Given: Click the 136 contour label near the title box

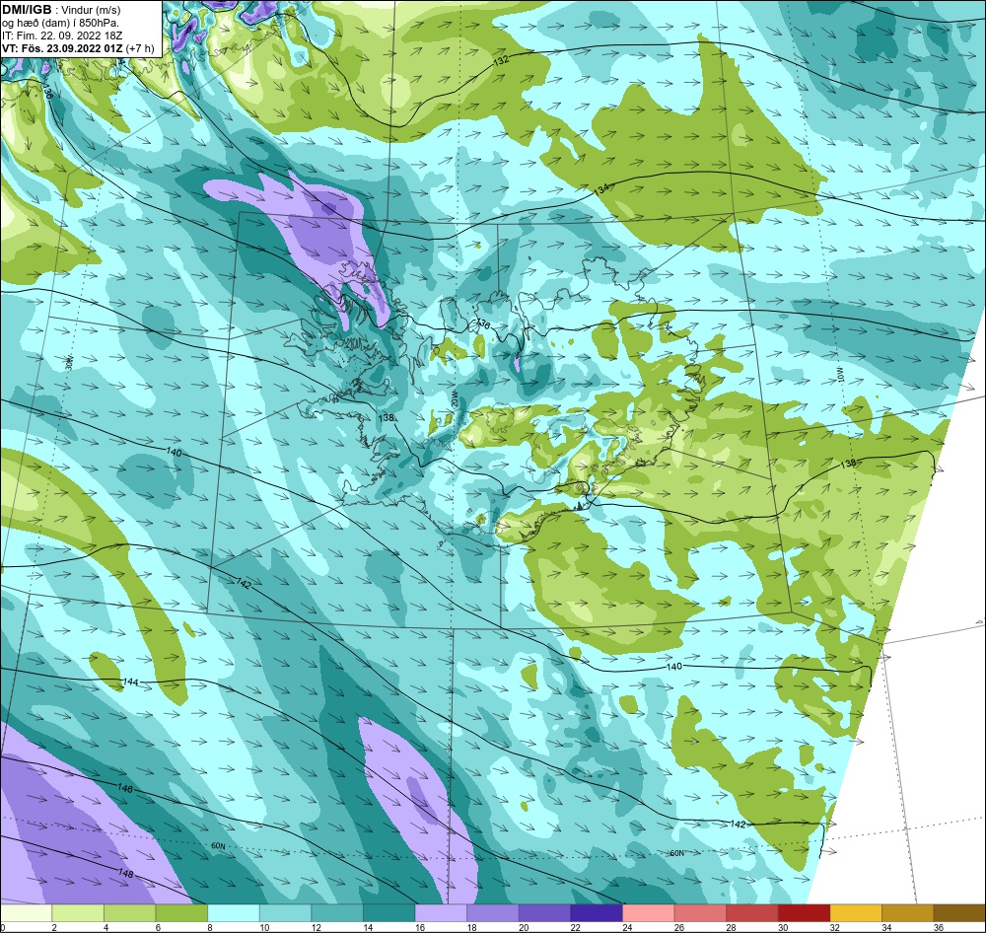Looking at the screenshot, I should click(x=48, y=92).
